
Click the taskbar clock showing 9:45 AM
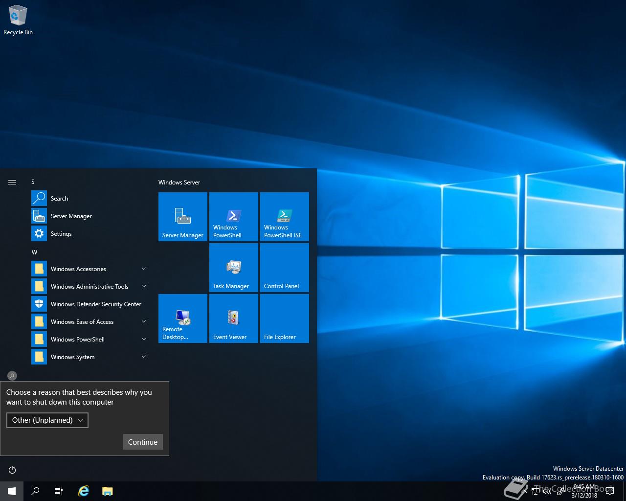(584, 491)
